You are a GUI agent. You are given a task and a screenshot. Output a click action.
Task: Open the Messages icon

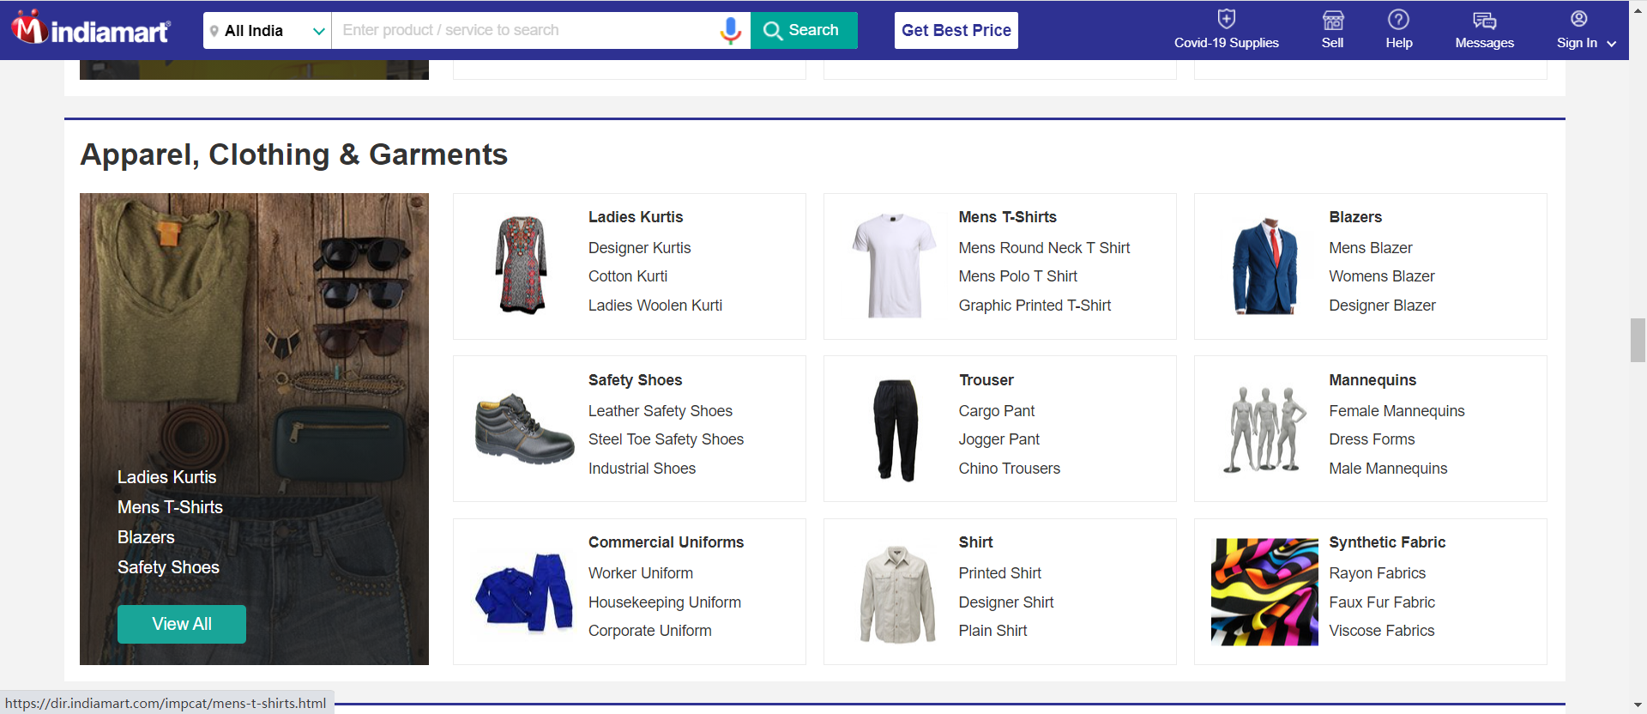[1484, 21]
